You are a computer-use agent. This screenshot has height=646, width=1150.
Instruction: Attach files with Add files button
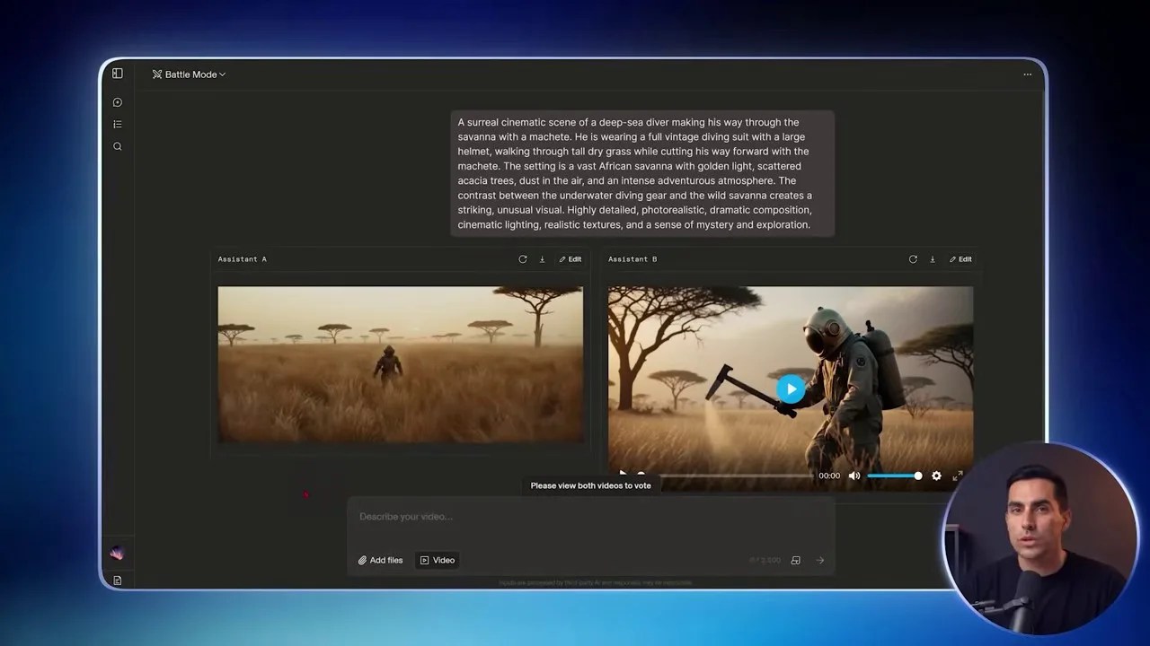(x=381, y=560)
